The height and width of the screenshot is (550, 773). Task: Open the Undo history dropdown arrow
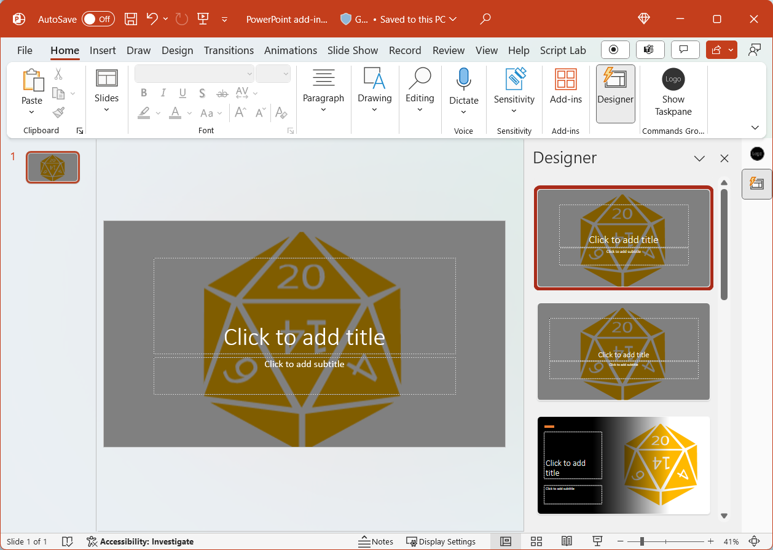(166, 19)
